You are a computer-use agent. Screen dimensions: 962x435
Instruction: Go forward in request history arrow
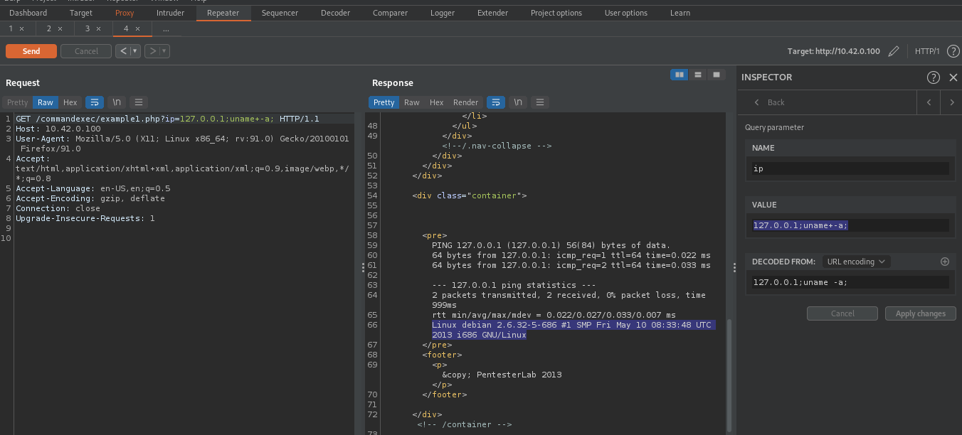[152, 51]
